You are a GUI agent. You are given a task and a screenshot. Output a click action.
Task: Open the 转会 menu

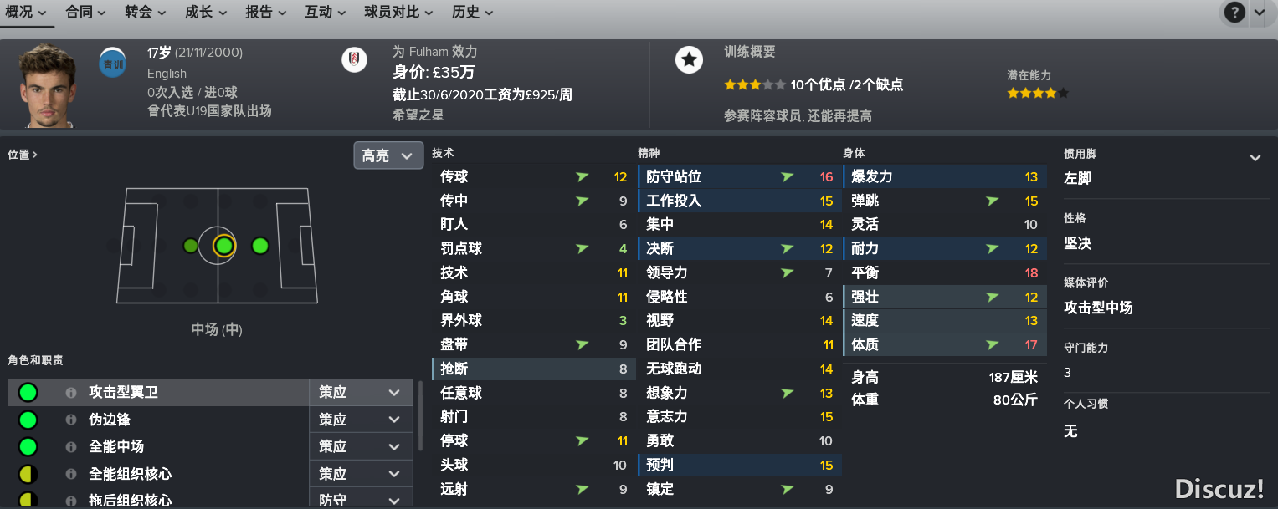pos(146,13)
